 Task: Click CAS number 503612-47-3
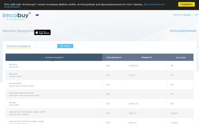click(133, 104)
